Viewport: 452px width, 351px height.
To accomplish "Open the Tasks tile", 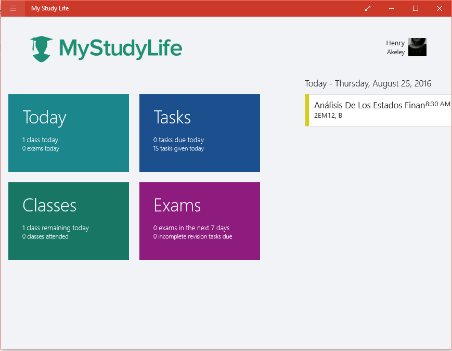I will tap(199, 133).
